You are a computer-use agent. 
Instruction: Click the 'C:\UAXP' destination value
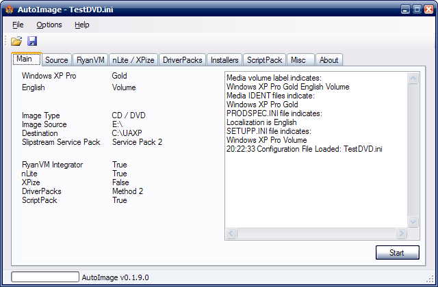coord(127,133)
